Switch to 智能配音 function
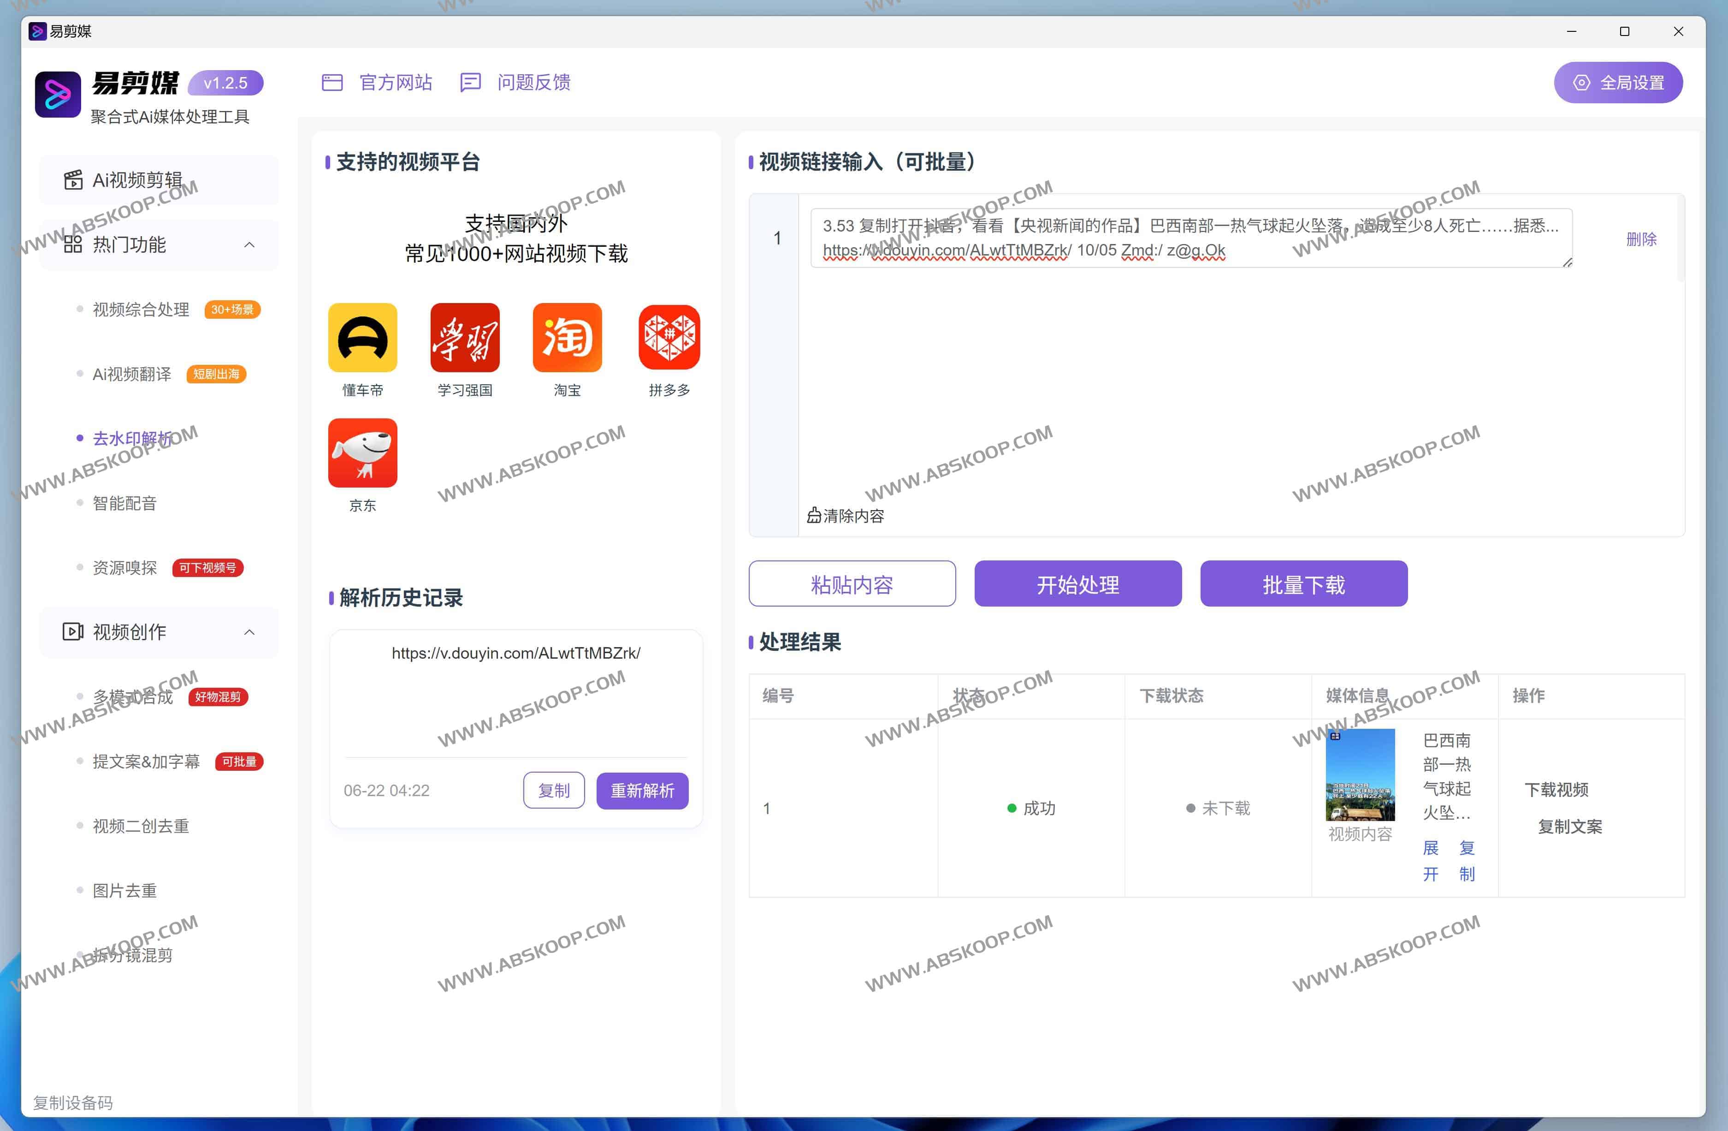This screenshot has width=1728, height=1131. (125, 503)
